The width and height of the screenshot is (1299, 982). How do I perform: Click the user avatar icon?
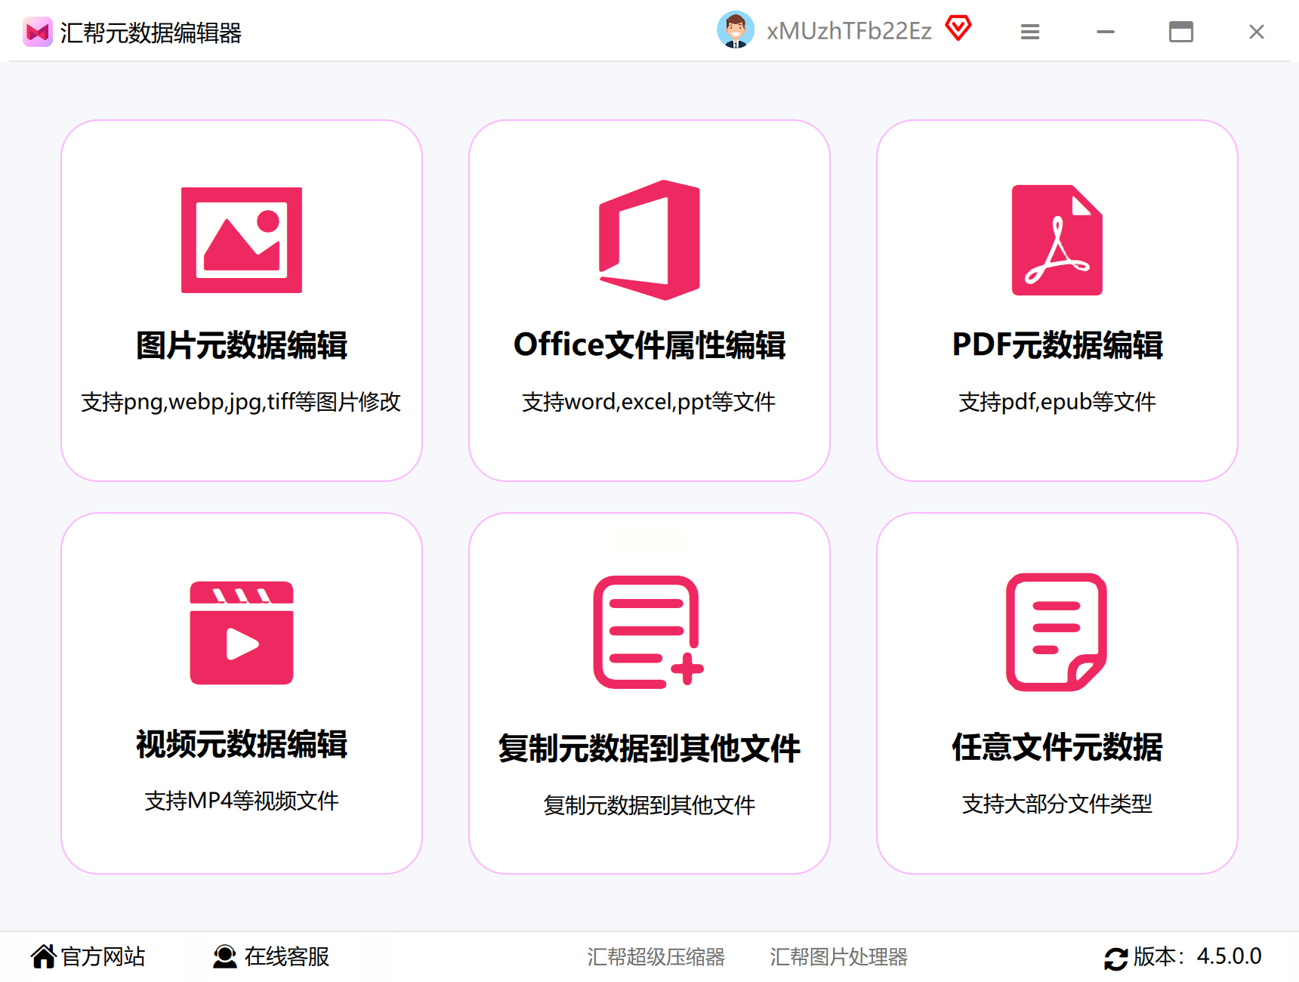tap(736, 30)
